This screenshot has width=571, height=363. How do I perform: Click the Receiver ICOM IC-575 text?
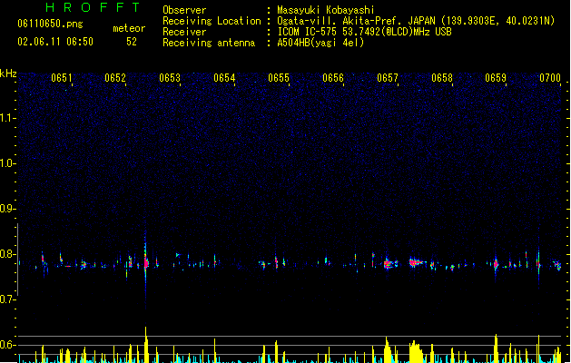pos(364,32)
